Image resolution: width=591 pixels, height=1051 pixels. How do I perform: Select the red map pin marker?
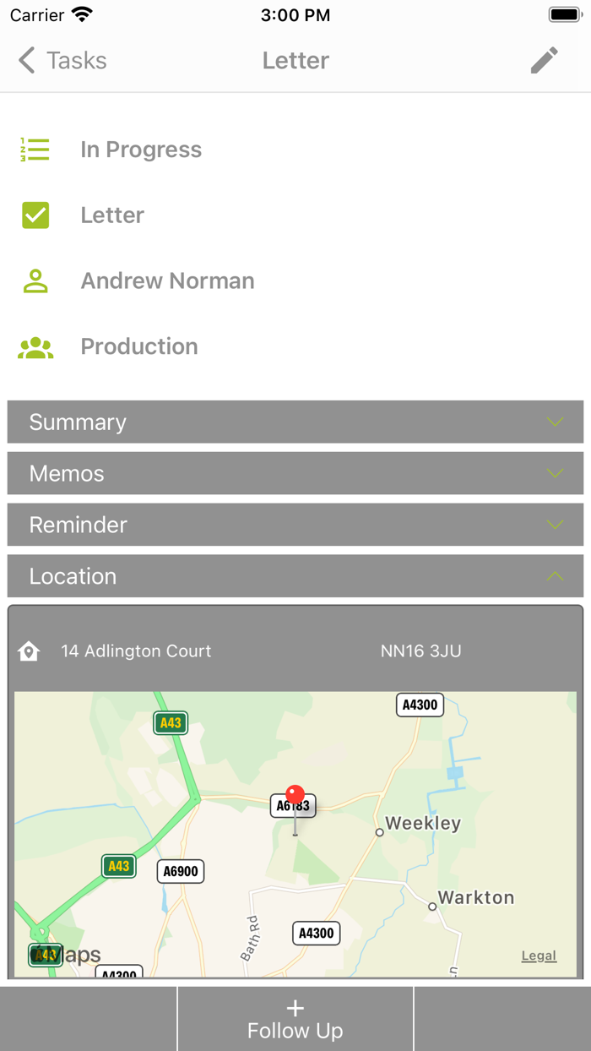tap(295, 796)
